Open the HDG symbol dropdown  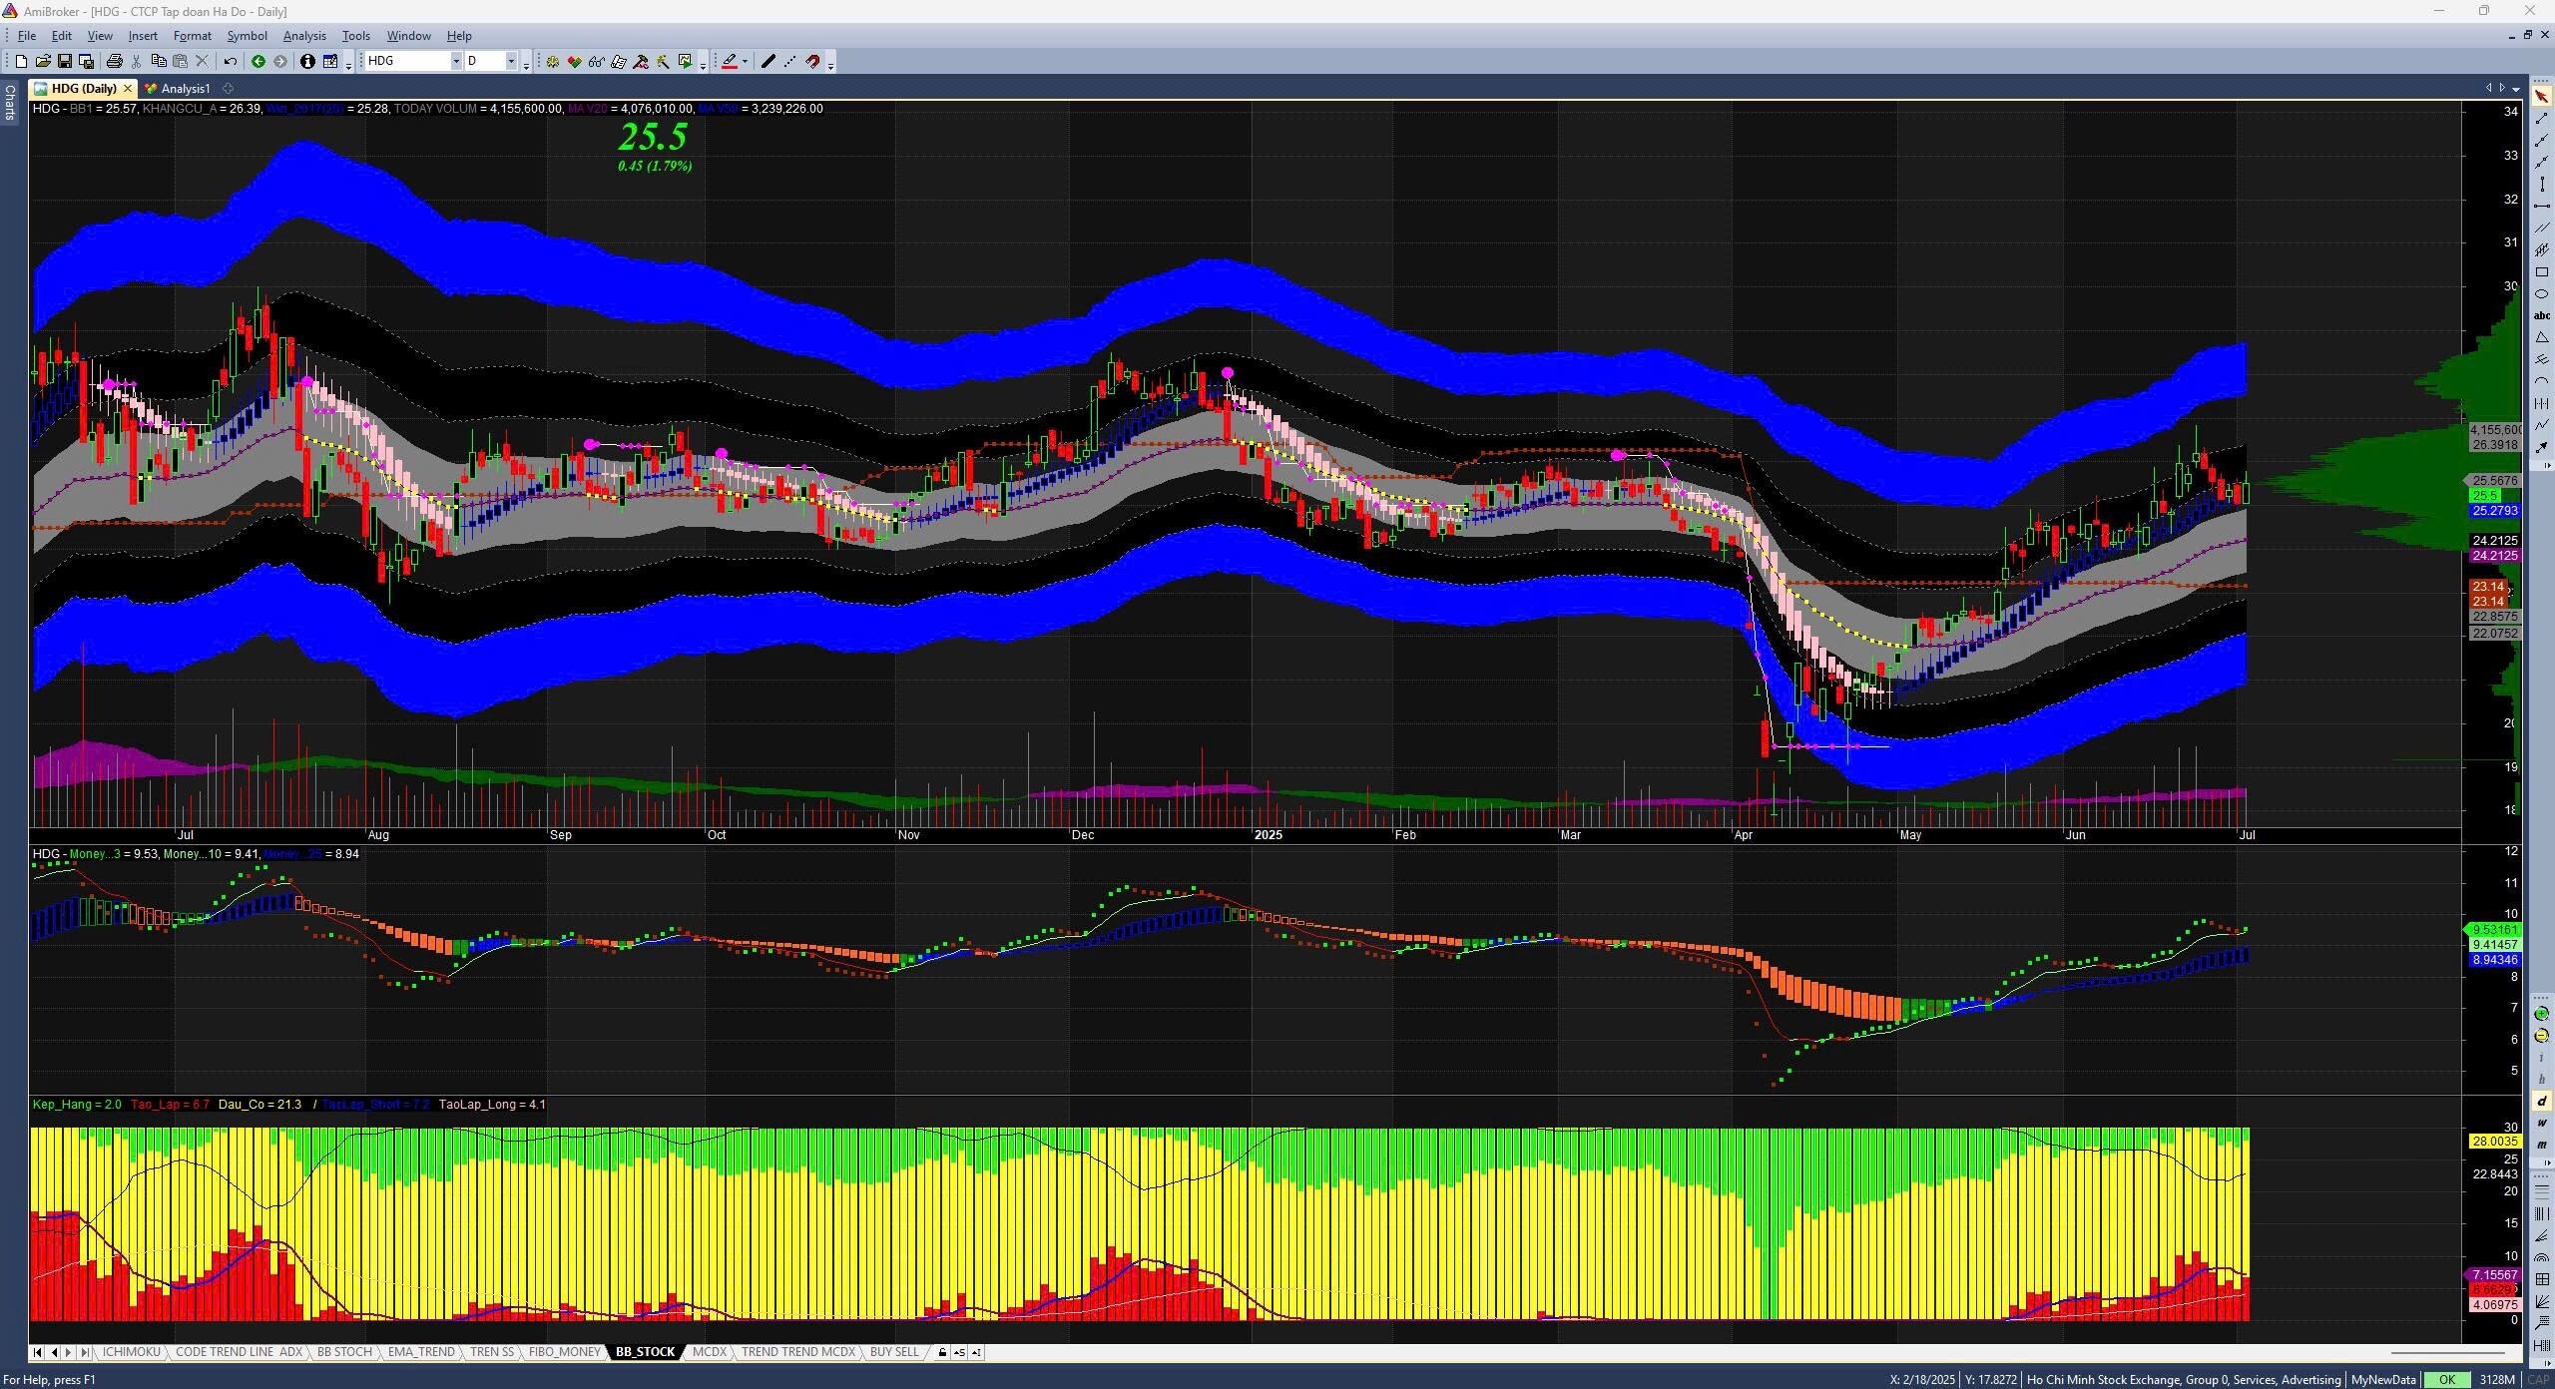tap(456, 62)
